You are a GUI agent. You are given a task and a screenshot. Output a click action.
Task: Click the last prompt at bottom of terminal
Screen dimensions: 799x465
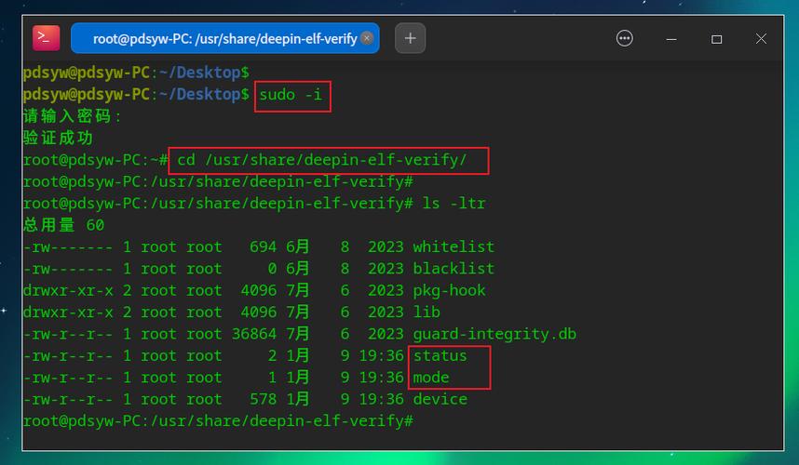point(218,421)
